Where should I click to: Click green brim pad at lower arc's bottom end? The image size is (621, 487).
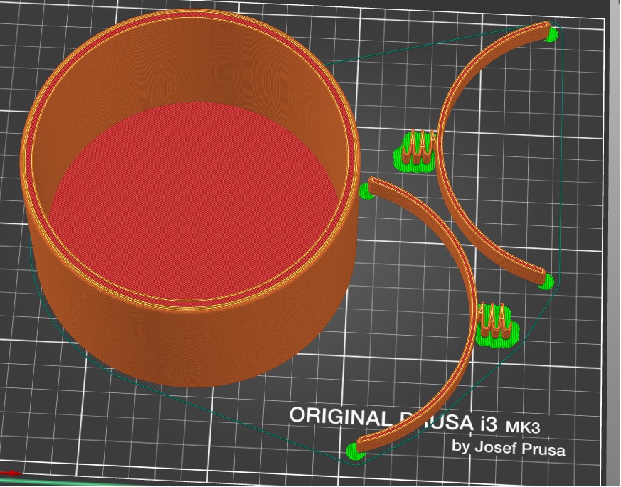(x=354, y=450)
